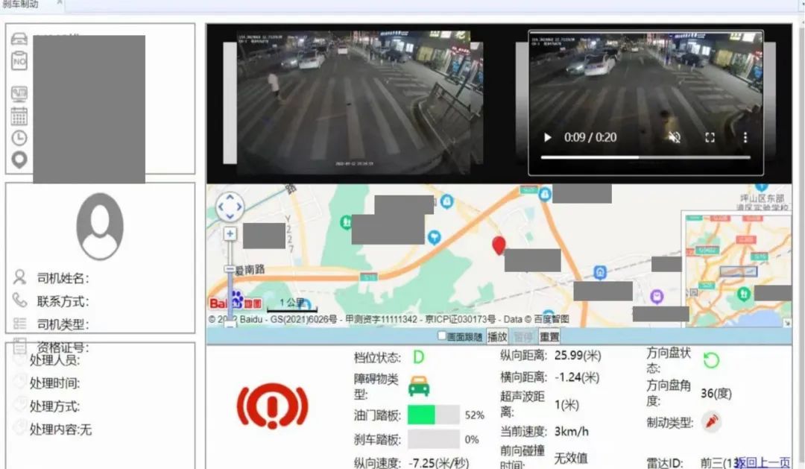Click the person icon beside 司机姓名

[x=19, y=277]
